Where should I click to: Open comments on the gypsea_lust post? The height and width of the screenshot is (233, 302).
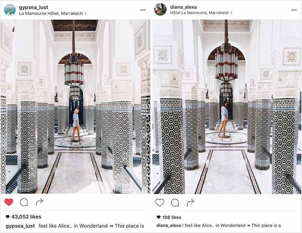(x=24, y=202)
